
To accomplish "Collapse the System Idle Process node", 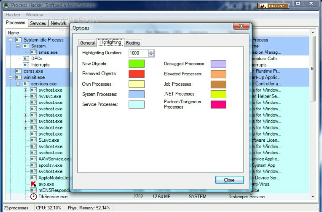I will (x=11, y=40).
